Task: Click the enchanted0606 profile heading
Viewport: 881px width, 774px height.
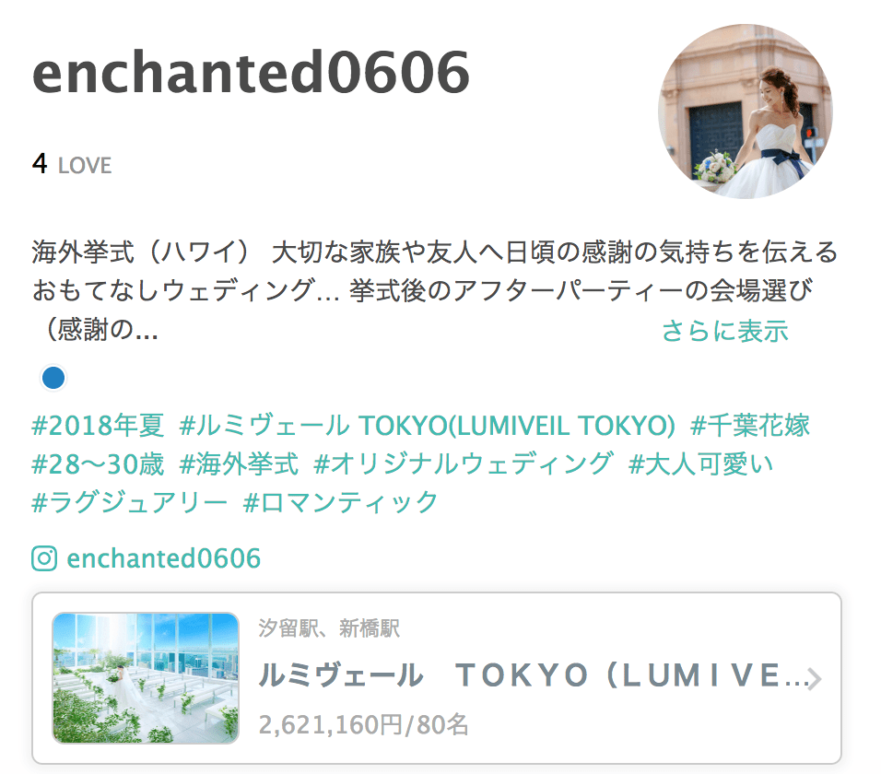Action: click(x=252, y=72)
